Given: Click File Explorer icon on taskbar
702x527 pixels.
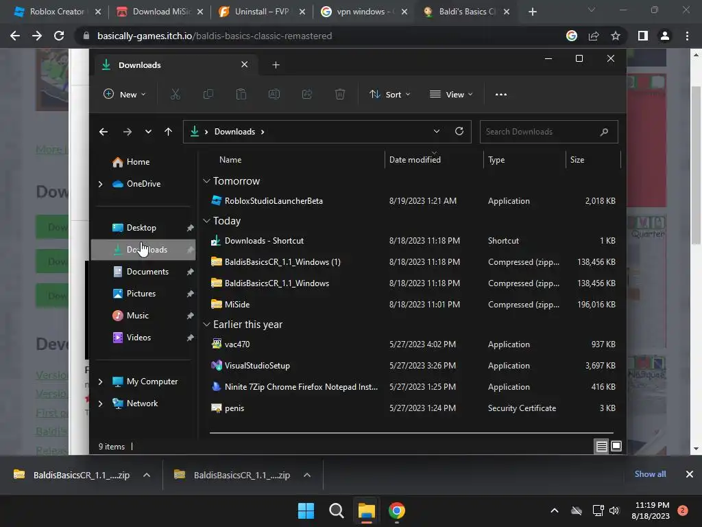Looking at the screenshot, I should pyautogui.click(x=366, y=511).
